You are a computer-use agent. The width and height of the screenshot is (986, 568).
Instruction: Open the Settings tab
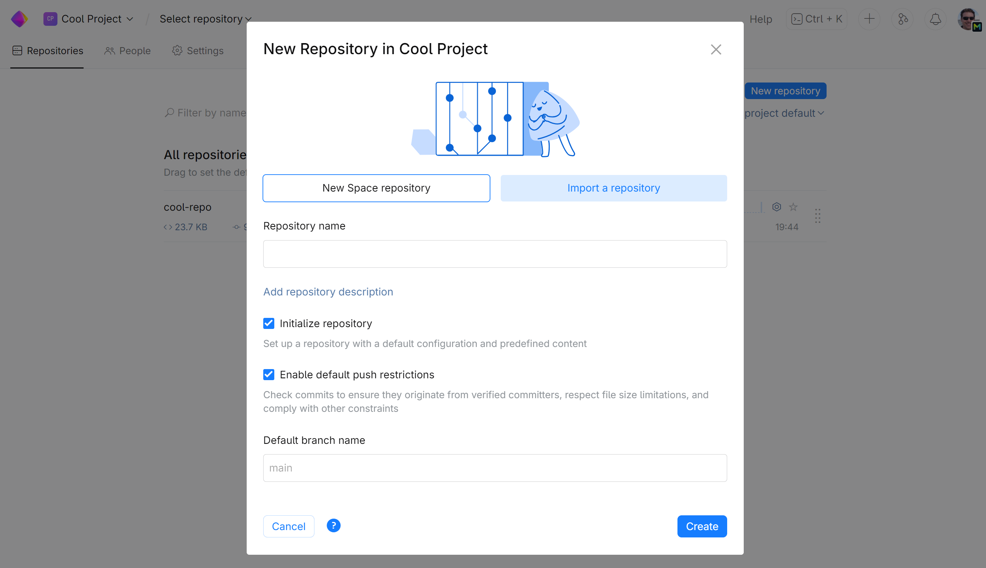[x=198, y=51]
